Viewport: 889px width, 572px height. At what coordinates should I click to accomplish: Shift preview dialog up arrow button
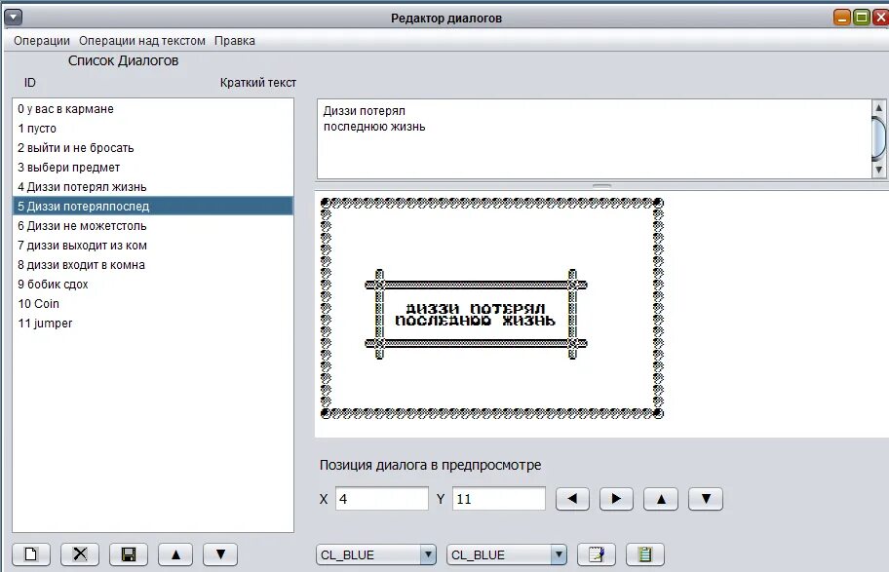point(661,499)
